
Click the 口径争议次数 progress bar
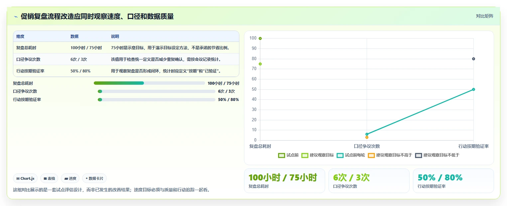[x=157, y=91]
